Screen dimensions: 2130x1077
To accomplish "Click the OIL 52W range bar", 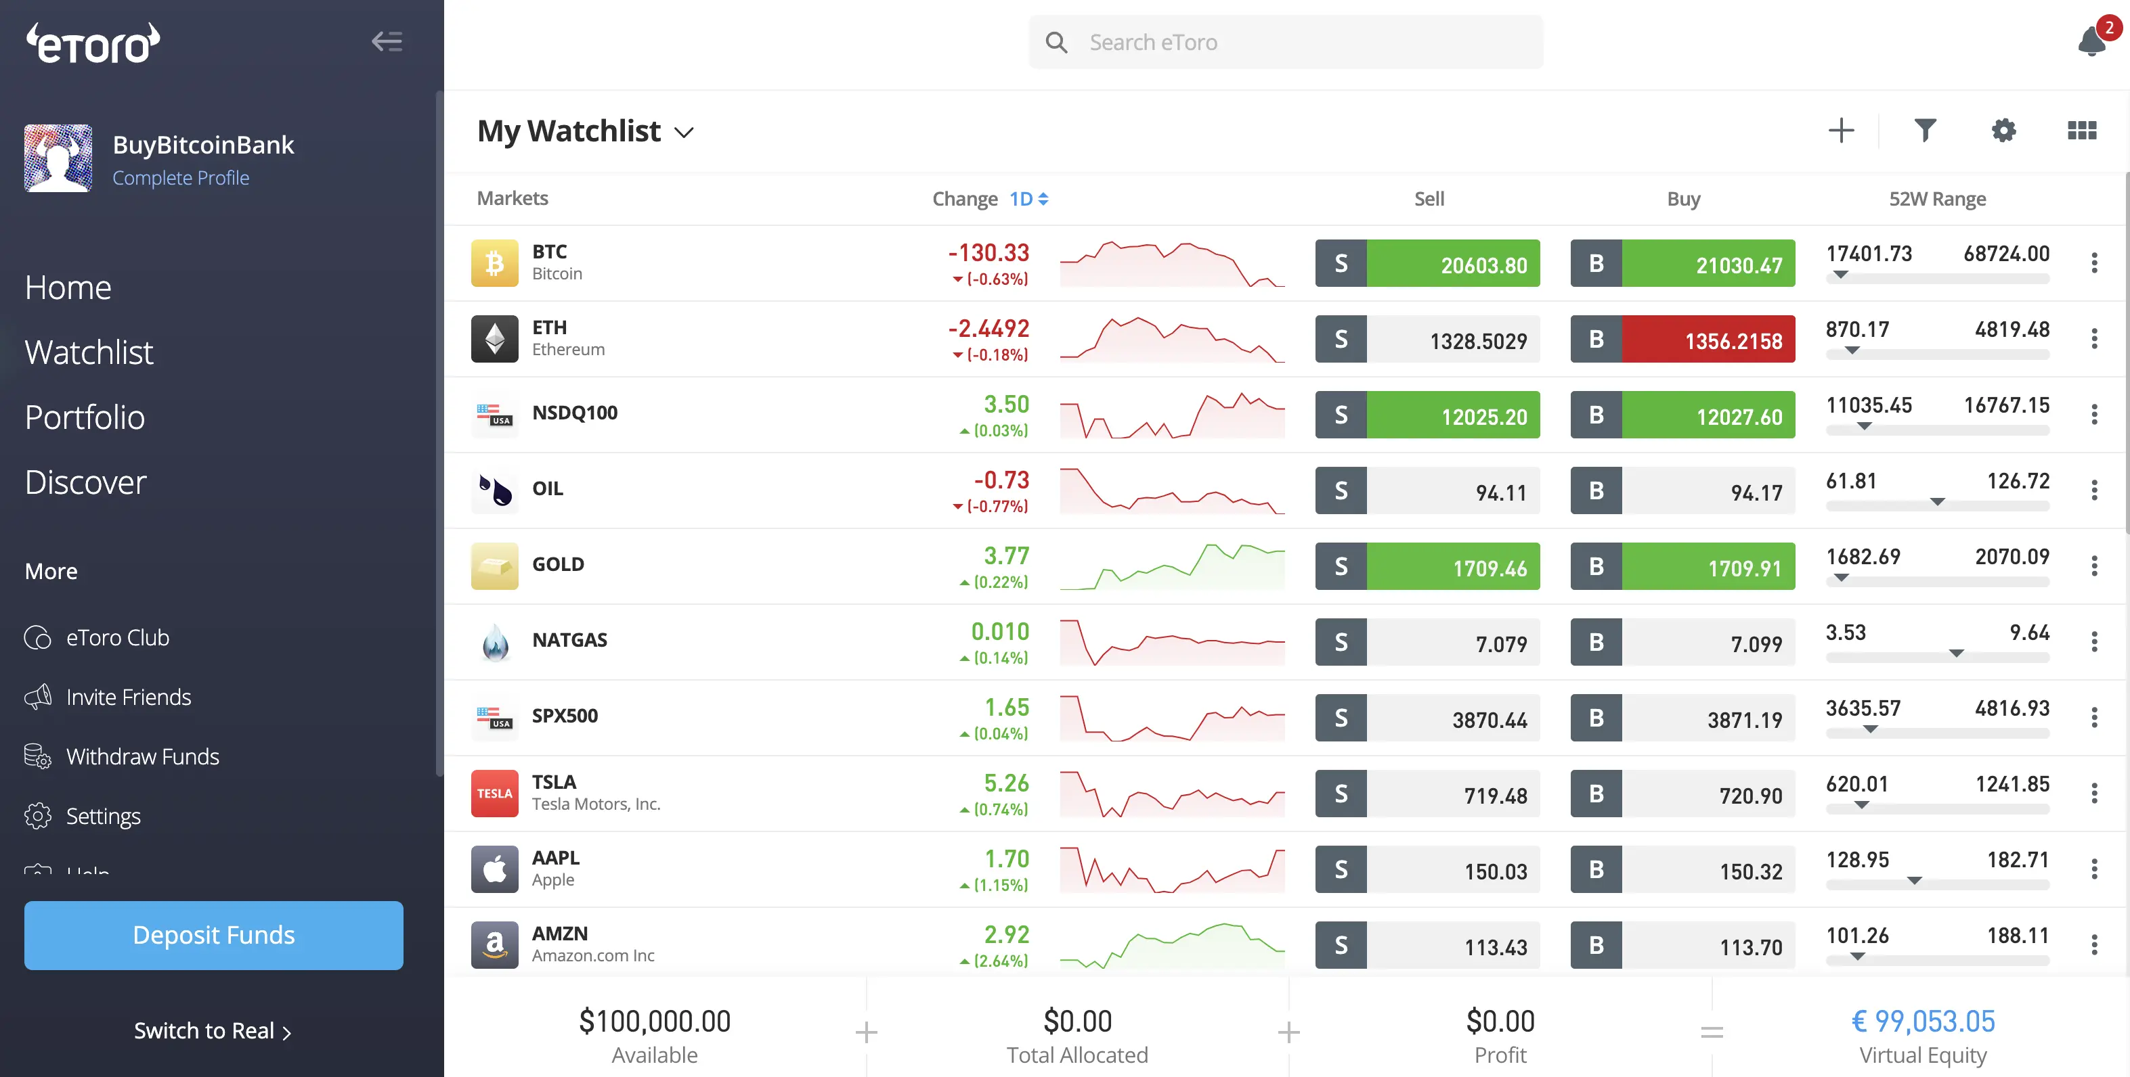I will 1937,505.
